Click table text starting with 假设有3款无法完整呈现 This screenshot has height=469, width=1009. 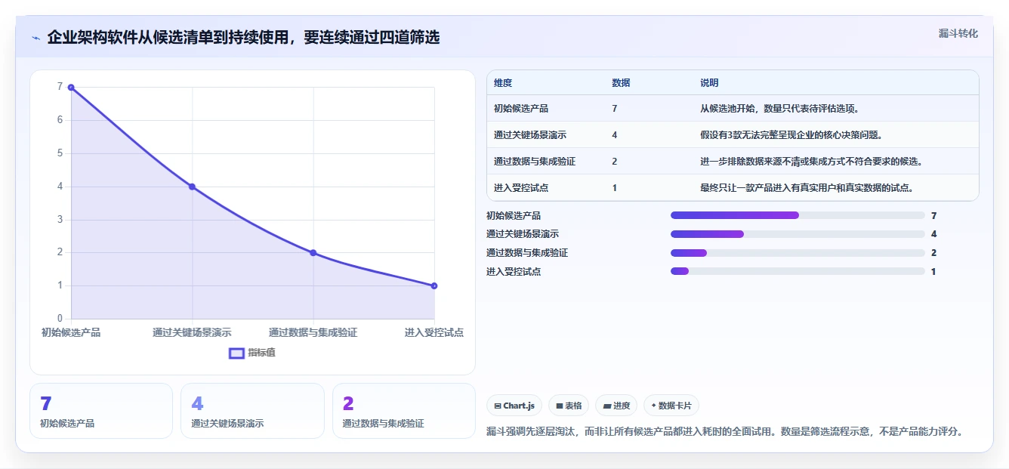click(x=791, y=135)
